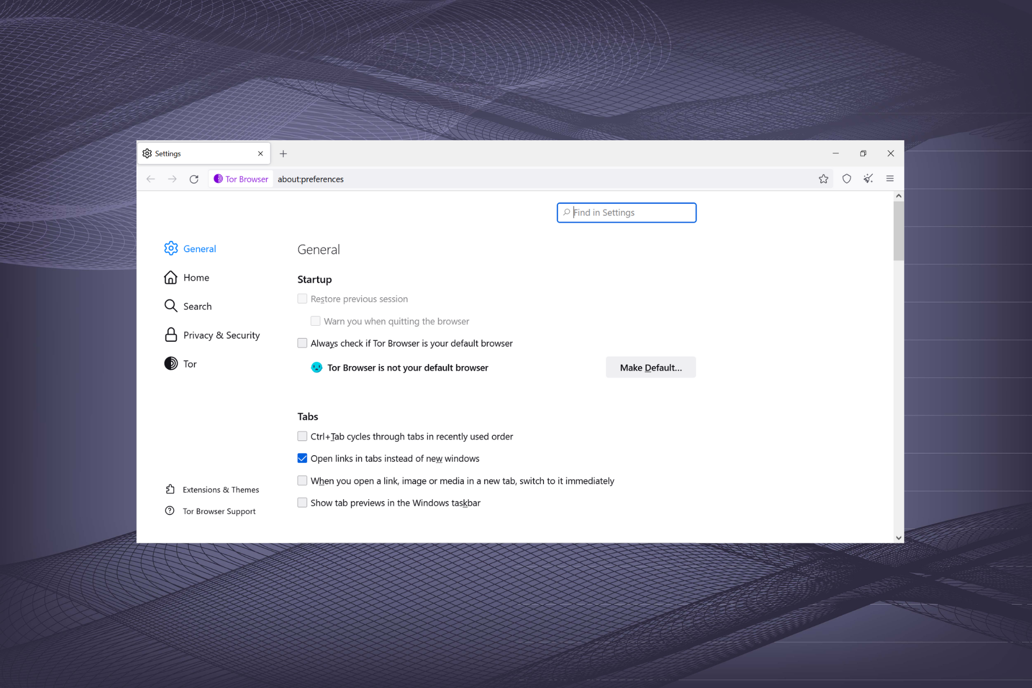Close the Tor Browser window
Image resolution: width=1032 pixels, height=688 pixels.
point(891,154)
